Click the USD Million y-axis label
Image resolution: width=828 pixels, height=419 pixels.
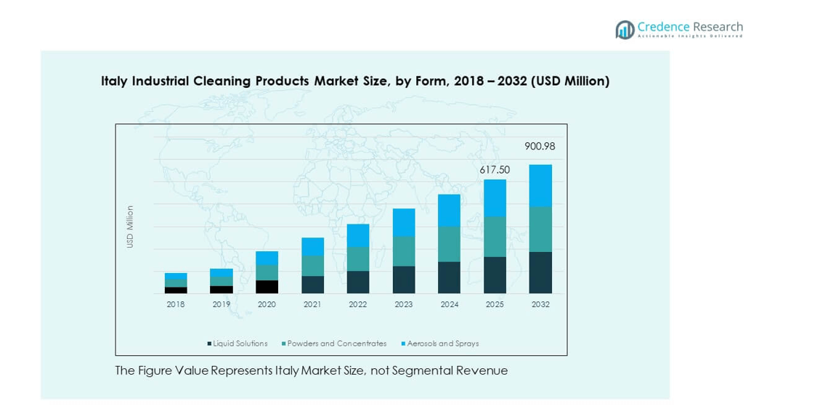pyautogui.click(x=130, y=227)
